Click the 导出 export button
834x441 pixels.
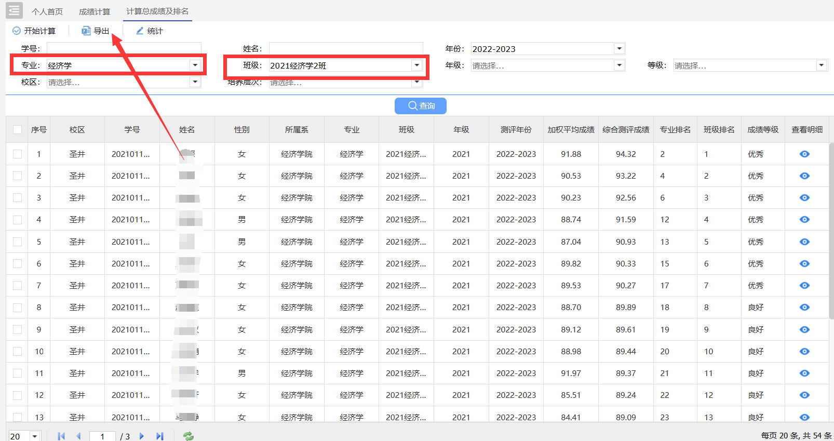(96, 31)
